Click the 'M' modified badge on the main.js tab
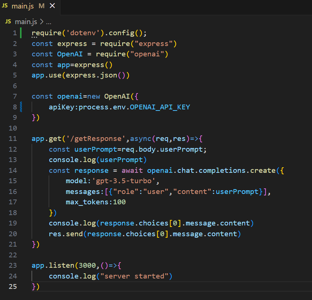The height and width of the screenshot is (300, 312). point(41,6)
